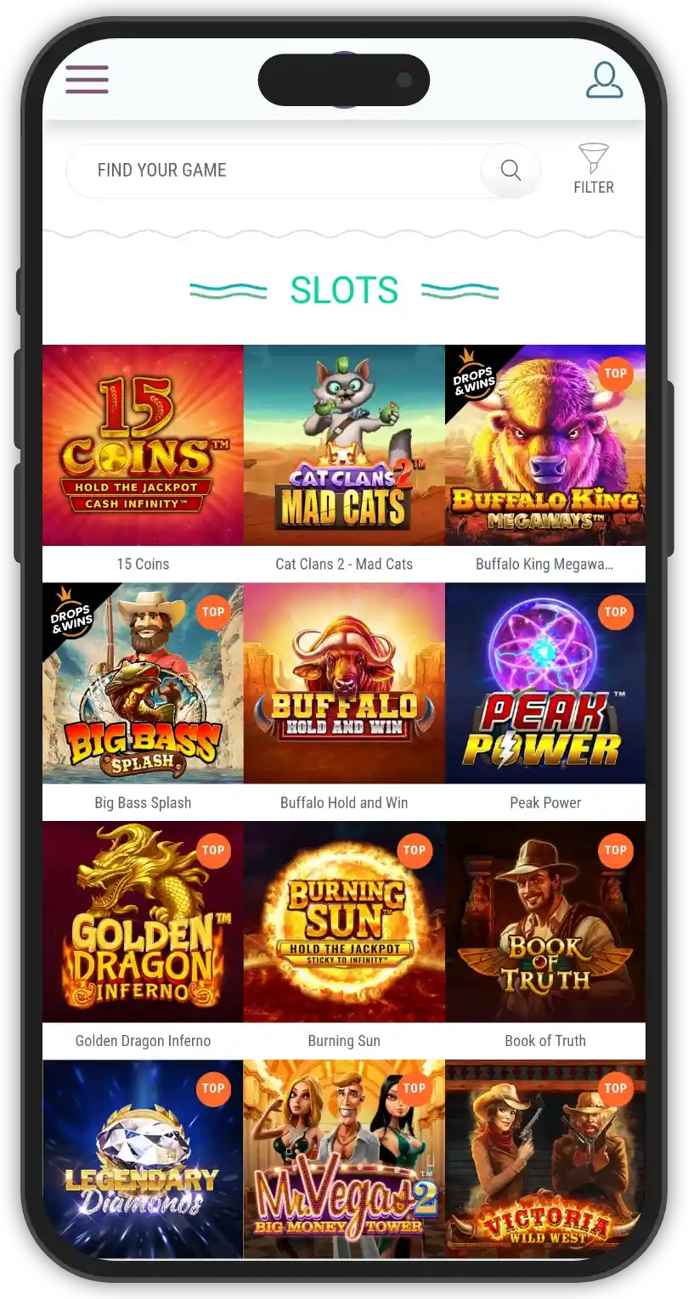Click the Burning Sun game name
688x1299 pixels.
(344, 1041)
